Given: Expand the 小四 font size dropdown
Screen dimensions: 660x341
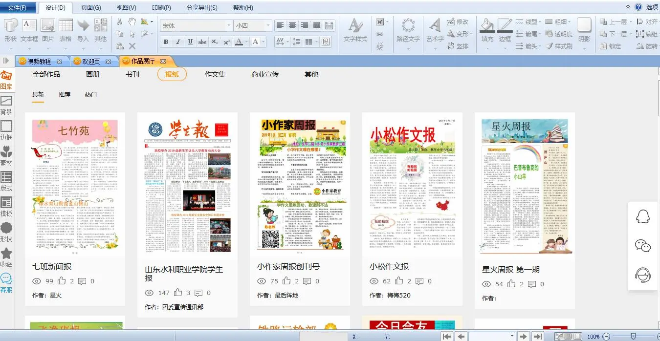Looking at the screenshot, I should tap(267, 26).
